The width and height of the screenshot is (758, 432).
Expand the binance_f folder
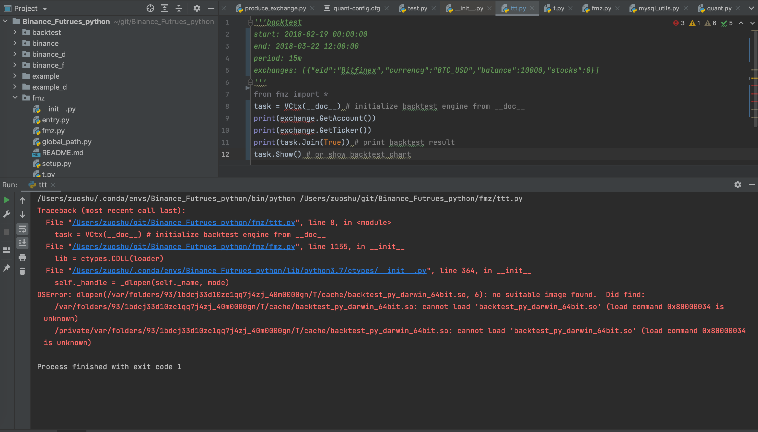click(x=15, y=65)
